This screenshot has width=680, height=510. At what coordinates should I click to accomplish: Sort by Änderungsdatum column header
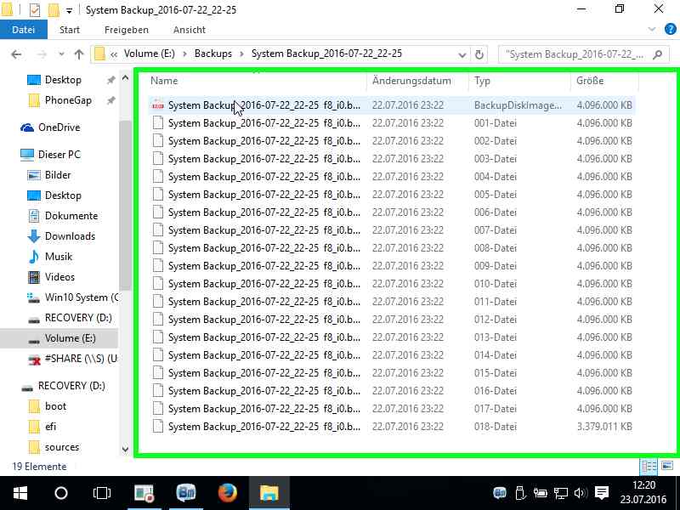coord(411,81)
